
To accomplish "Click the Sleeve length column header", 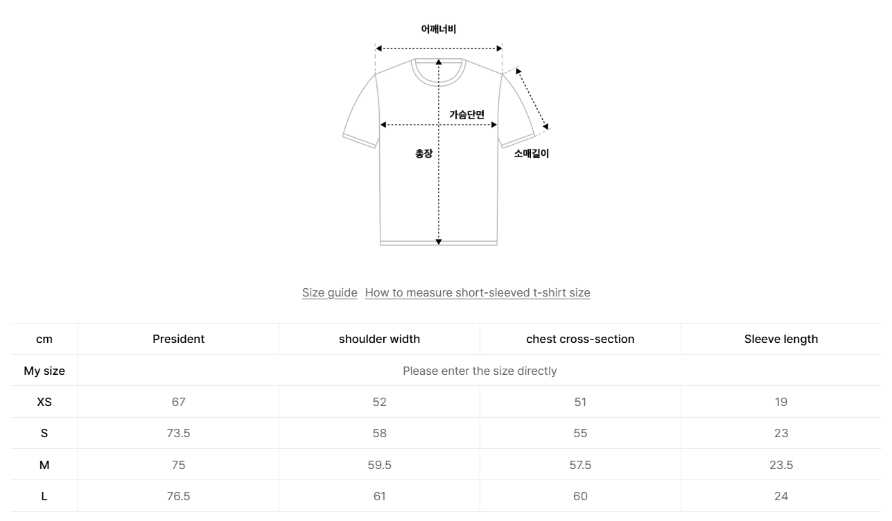I will coord(781,339).
